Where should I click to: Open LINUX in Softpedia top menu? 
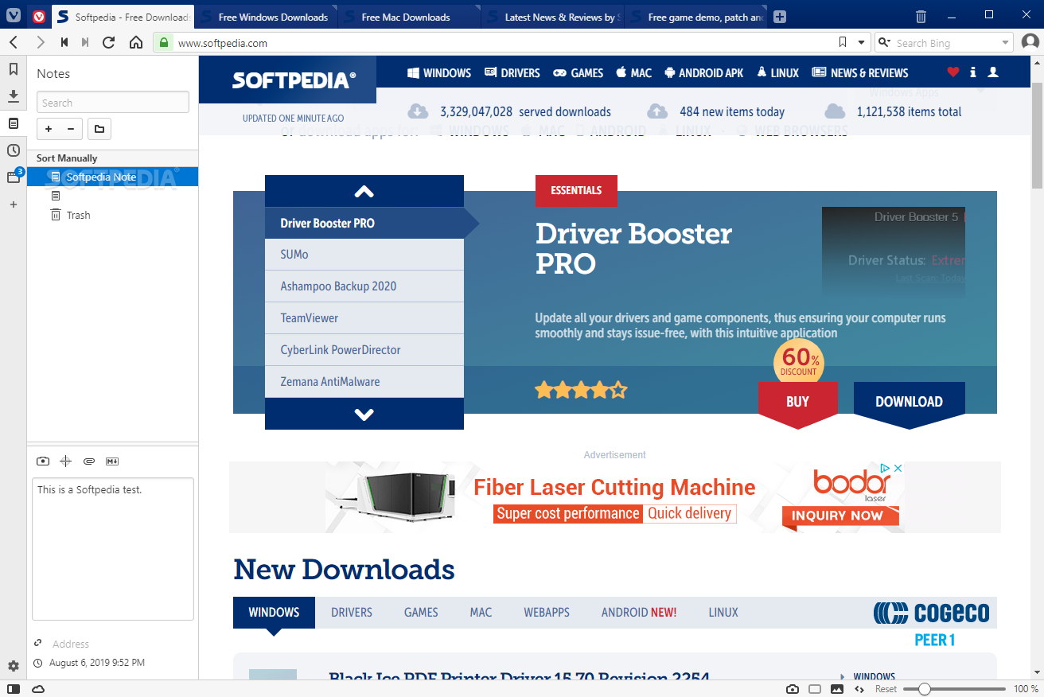[777, 72]
